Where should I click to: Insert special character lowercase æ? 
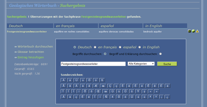coord(103,86)
